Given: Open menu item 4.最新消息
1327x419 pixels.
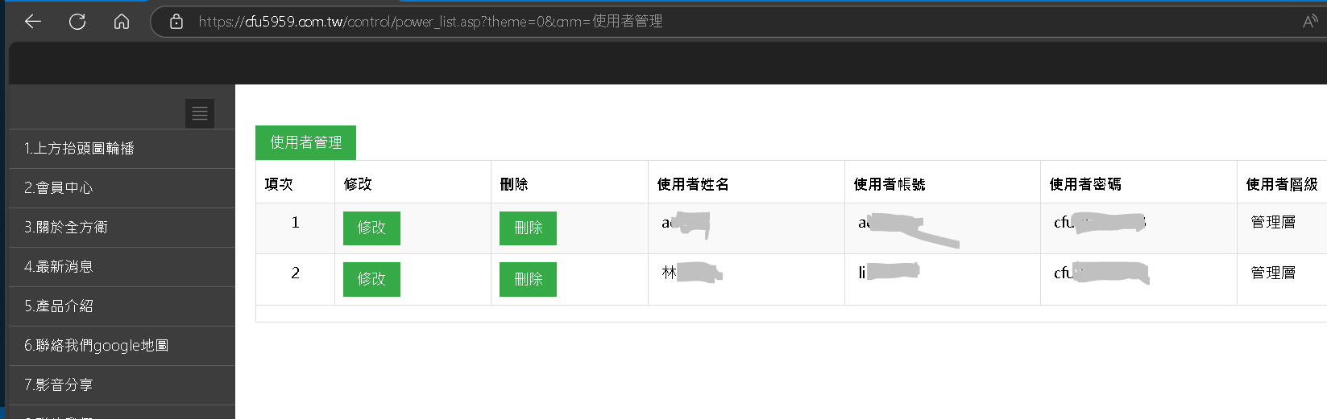Looking at the screenshot, I should pos(122,267).
